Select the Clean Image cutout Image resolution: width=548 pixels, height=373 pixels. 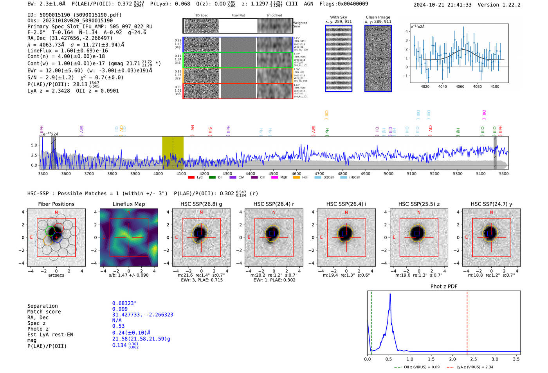(378, 58)
